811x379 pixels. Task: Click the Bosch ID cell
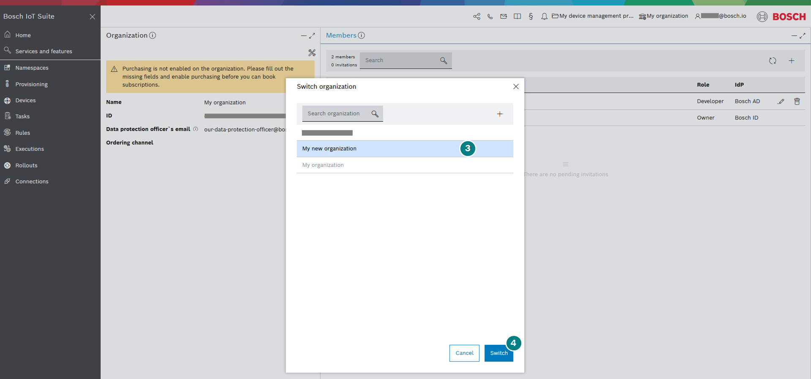tap(746, 118)
